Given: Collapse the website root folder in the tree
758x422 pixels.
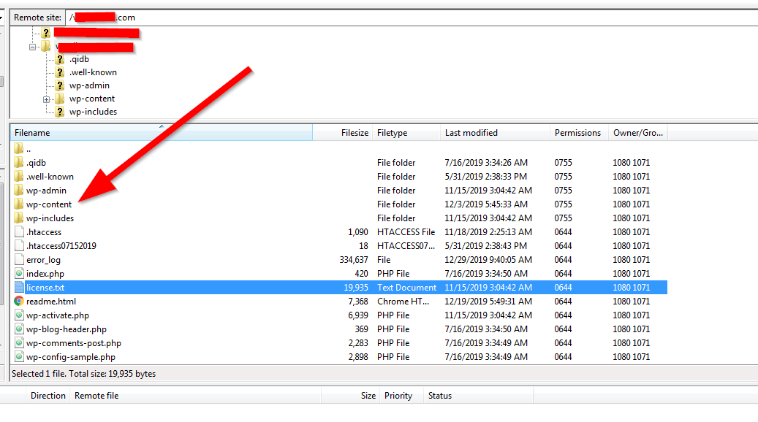Looking at the screenshot, I should pyautogui.click(x=33, y=45).
